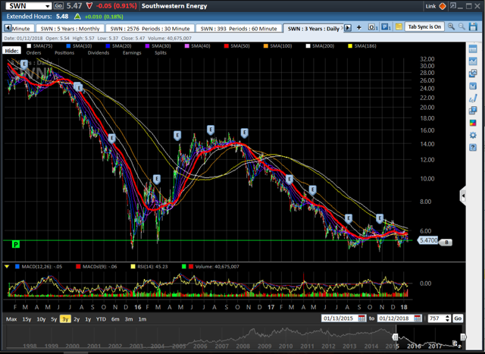
Task: Select the 3y highlighted range
Action: coord(65,319)
